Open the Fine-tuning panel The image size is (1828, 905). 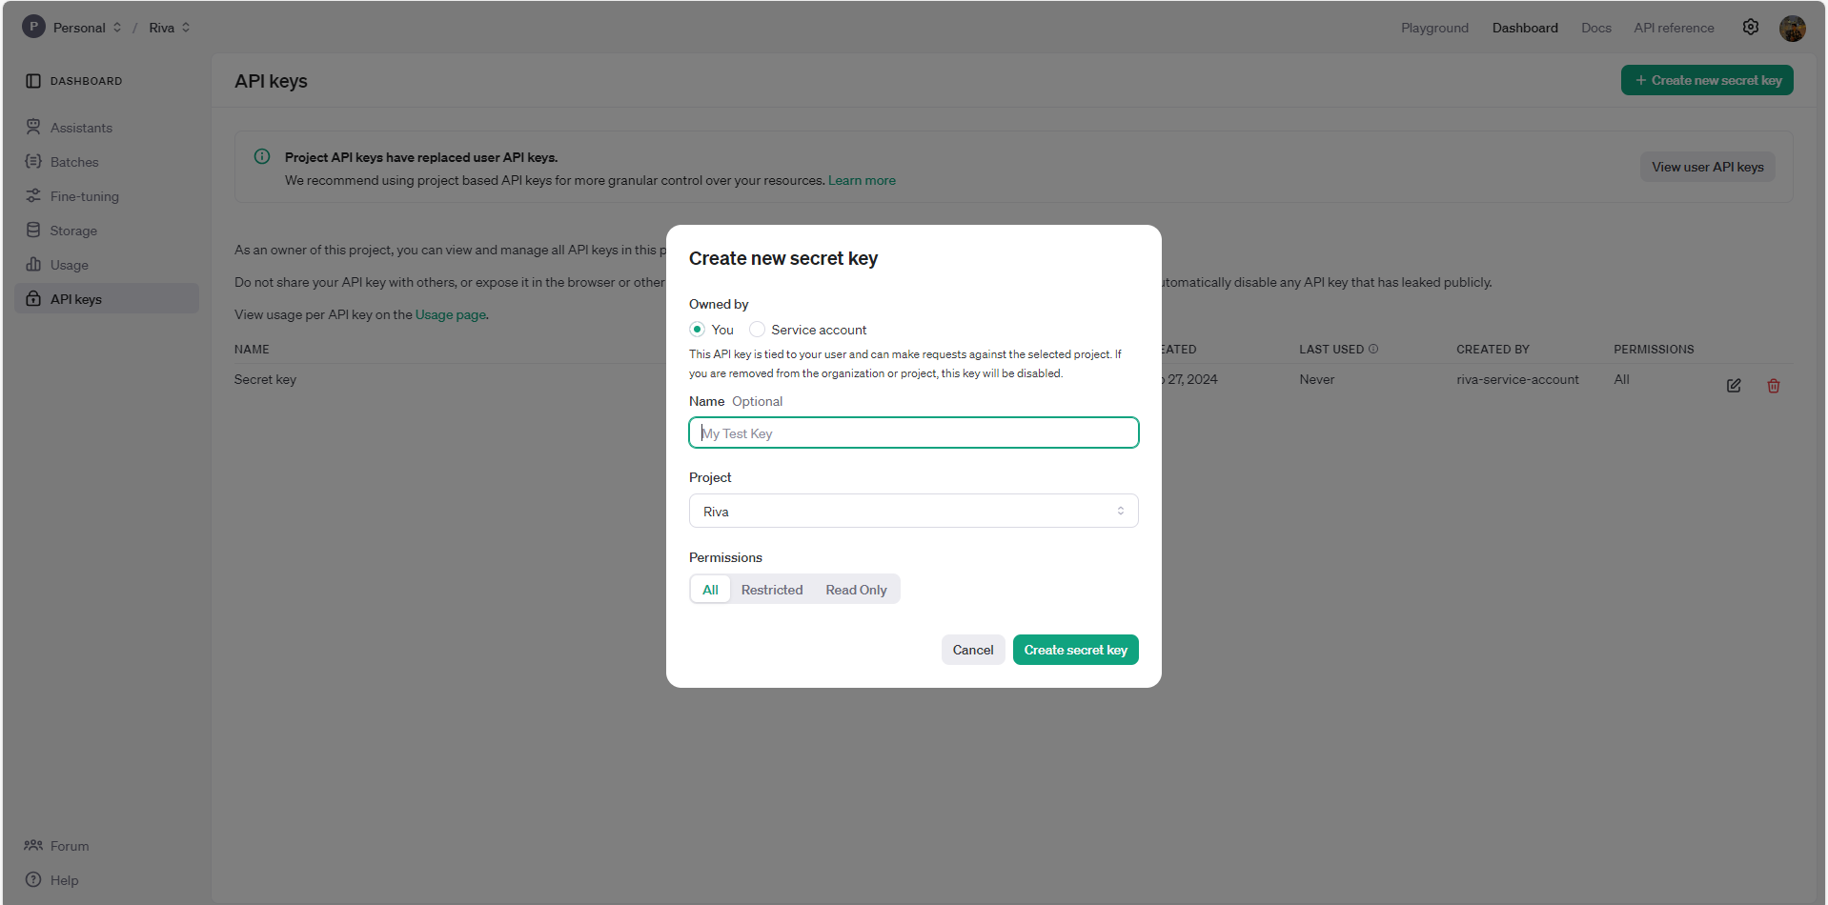pyautogui.click(x=84, y=196)
